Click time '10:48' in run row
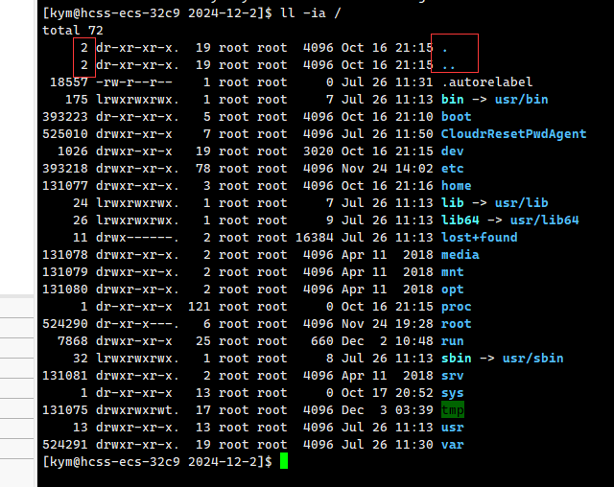The width and height of the screenshot is (614, 487). tap(413, 340)
